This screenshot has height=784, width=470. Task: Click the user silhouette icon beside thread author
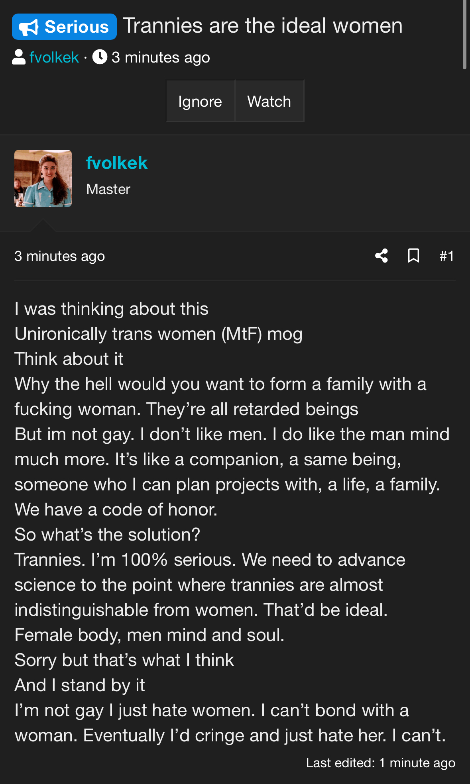click(x=19, y=57)
